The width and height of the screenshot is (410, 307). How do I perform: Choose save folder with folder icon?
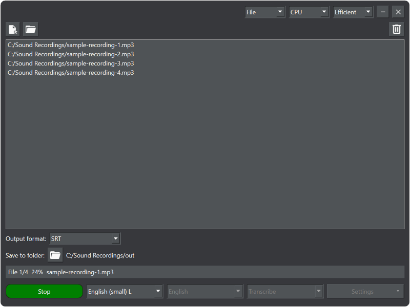(x=55, y=255)
